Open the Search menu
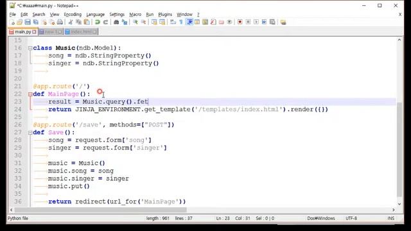This screenshot has height=231, width=411. [x=39, y=14]
